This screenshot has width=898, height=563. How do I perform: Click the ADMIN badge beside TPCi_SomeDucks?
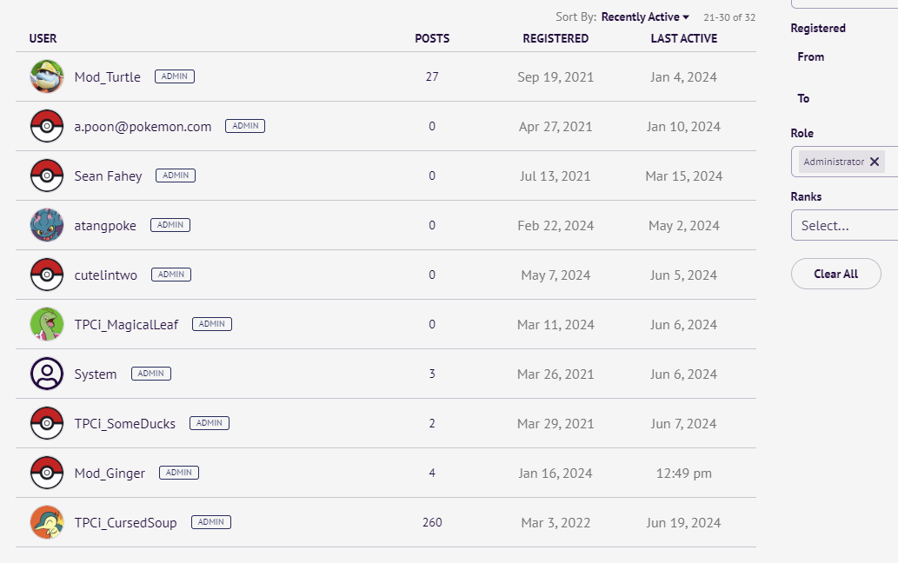(x=210, y=423)
